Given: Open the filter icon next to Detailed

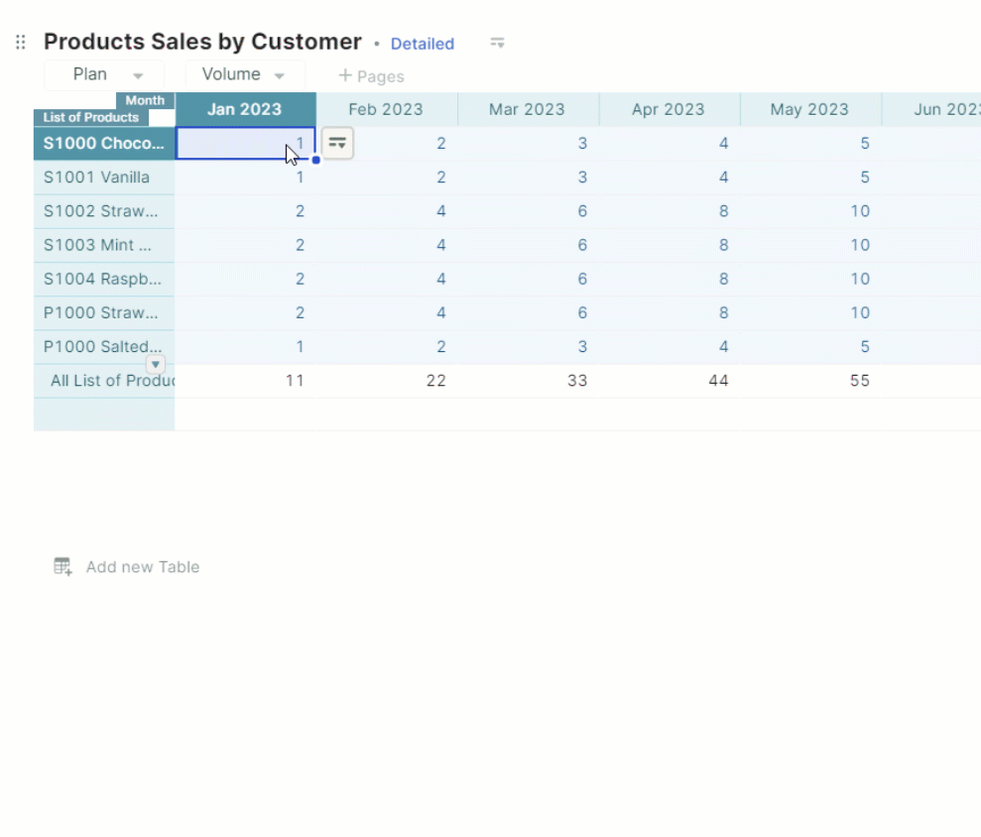Looking at the screenshot, I should click(x=497, y=43).
